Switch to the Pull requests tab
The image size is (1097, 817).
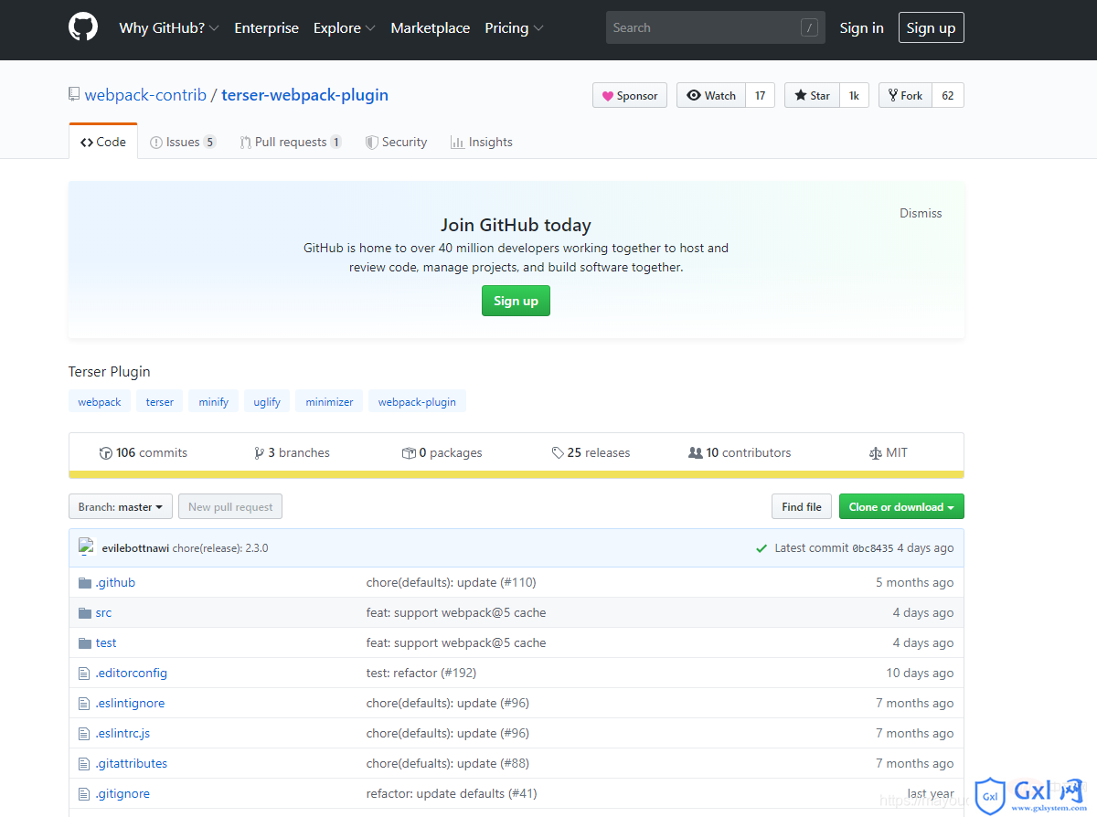pos(291,142)
